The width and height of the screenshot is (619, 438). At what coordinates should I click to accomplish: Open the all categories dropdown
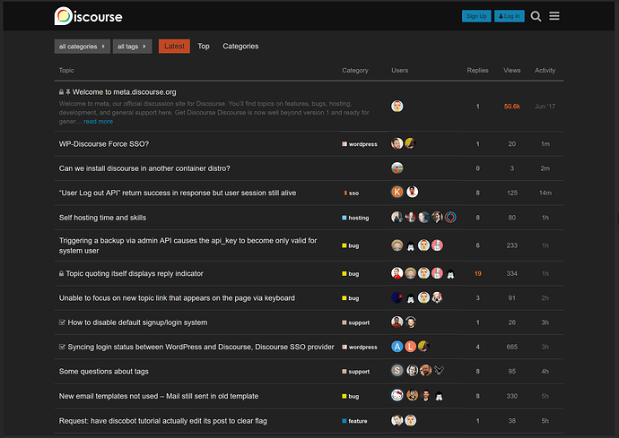[x=83, y=47]
